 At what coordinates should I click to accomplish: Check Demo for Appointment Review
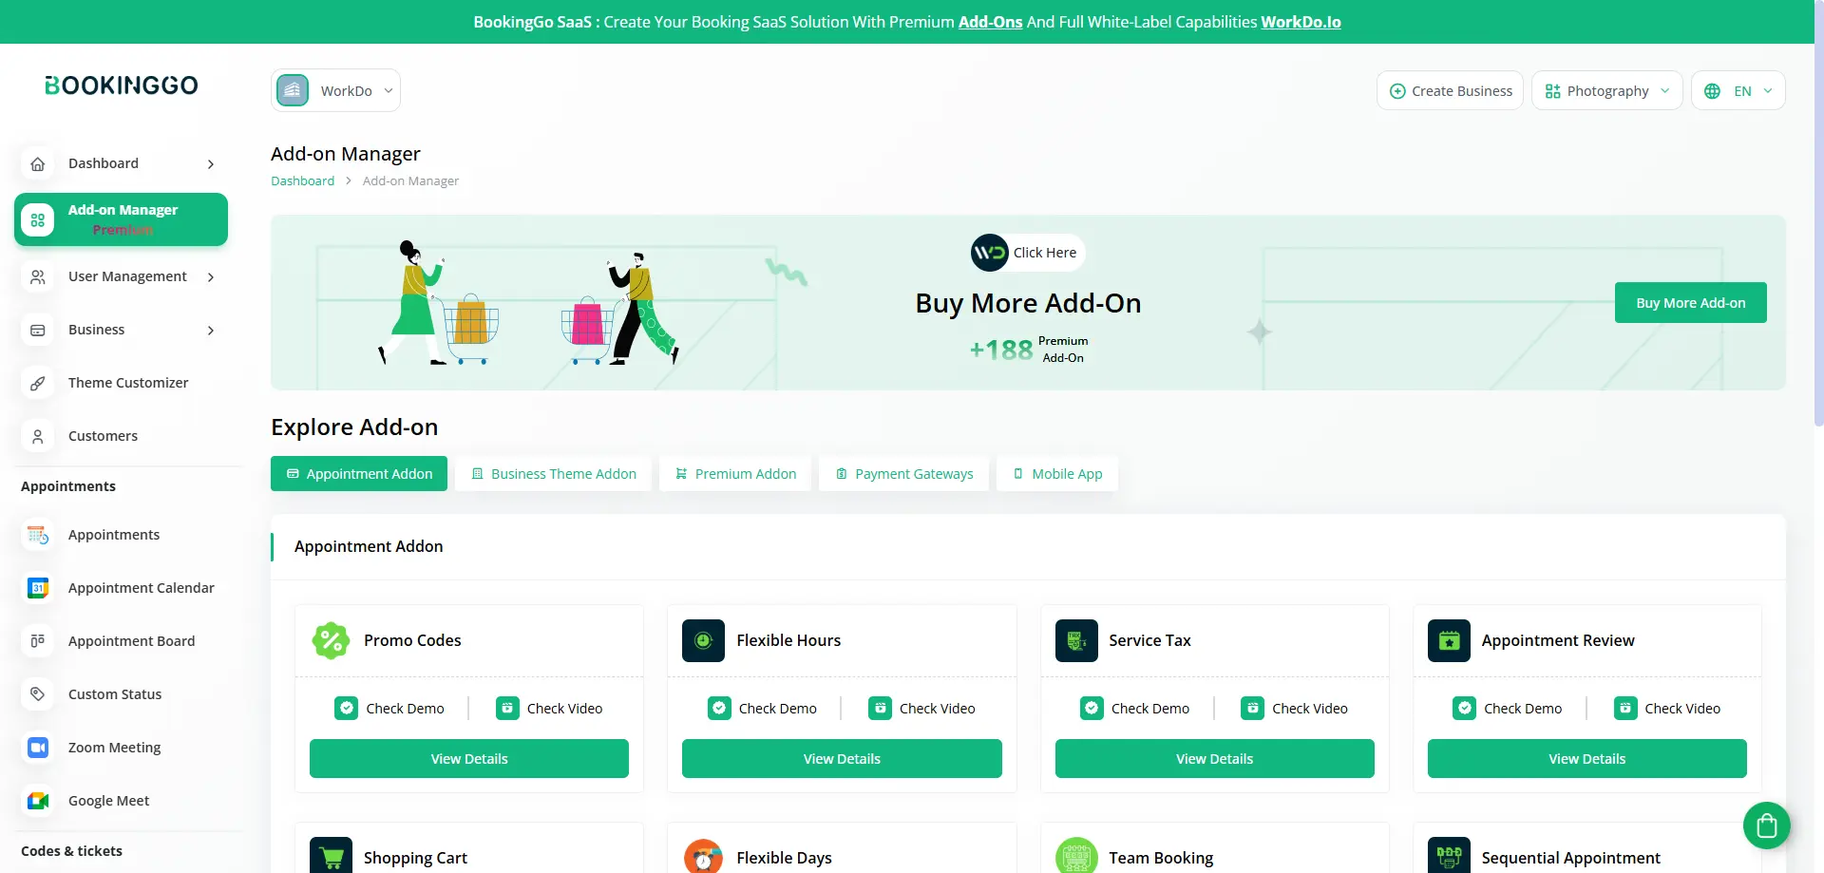(1508, 708)
